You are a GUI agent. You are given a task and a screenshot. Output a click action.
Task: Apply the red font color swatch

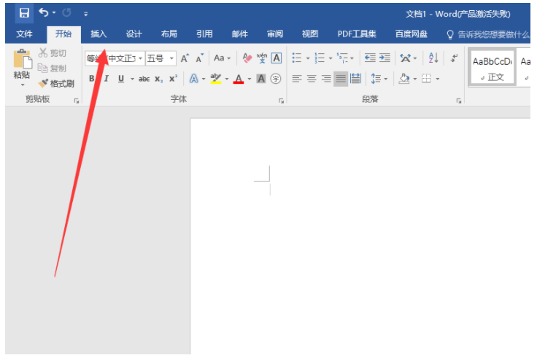click(x=238, y=79)
